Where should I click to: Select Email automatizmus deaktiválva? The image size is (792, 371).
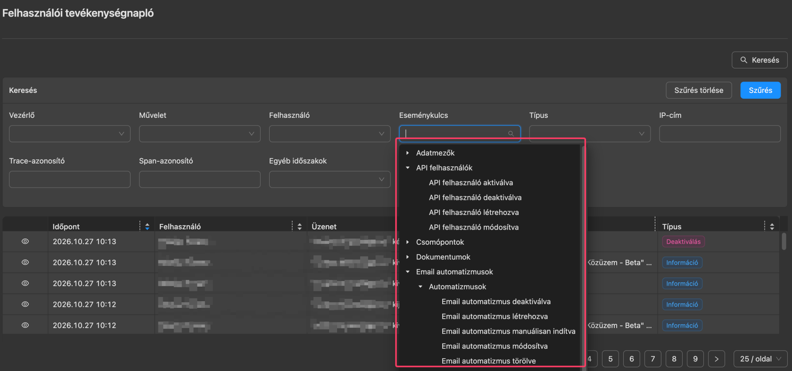[x=496, y=302]
